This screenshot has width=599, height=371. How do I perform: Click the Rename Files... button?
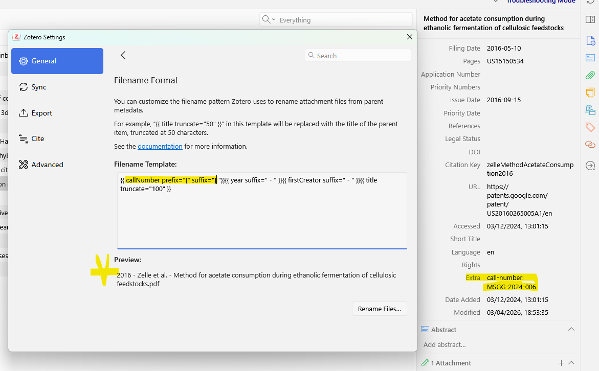click(x=380, y=309)
